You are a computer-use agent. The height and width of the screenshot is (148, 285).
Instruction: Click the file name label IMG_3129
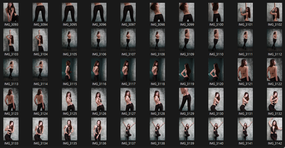point(187,114)
